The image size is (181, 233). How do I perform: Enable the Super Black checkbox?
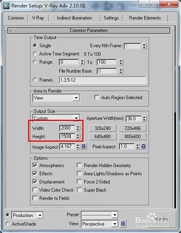coord(79,190)
